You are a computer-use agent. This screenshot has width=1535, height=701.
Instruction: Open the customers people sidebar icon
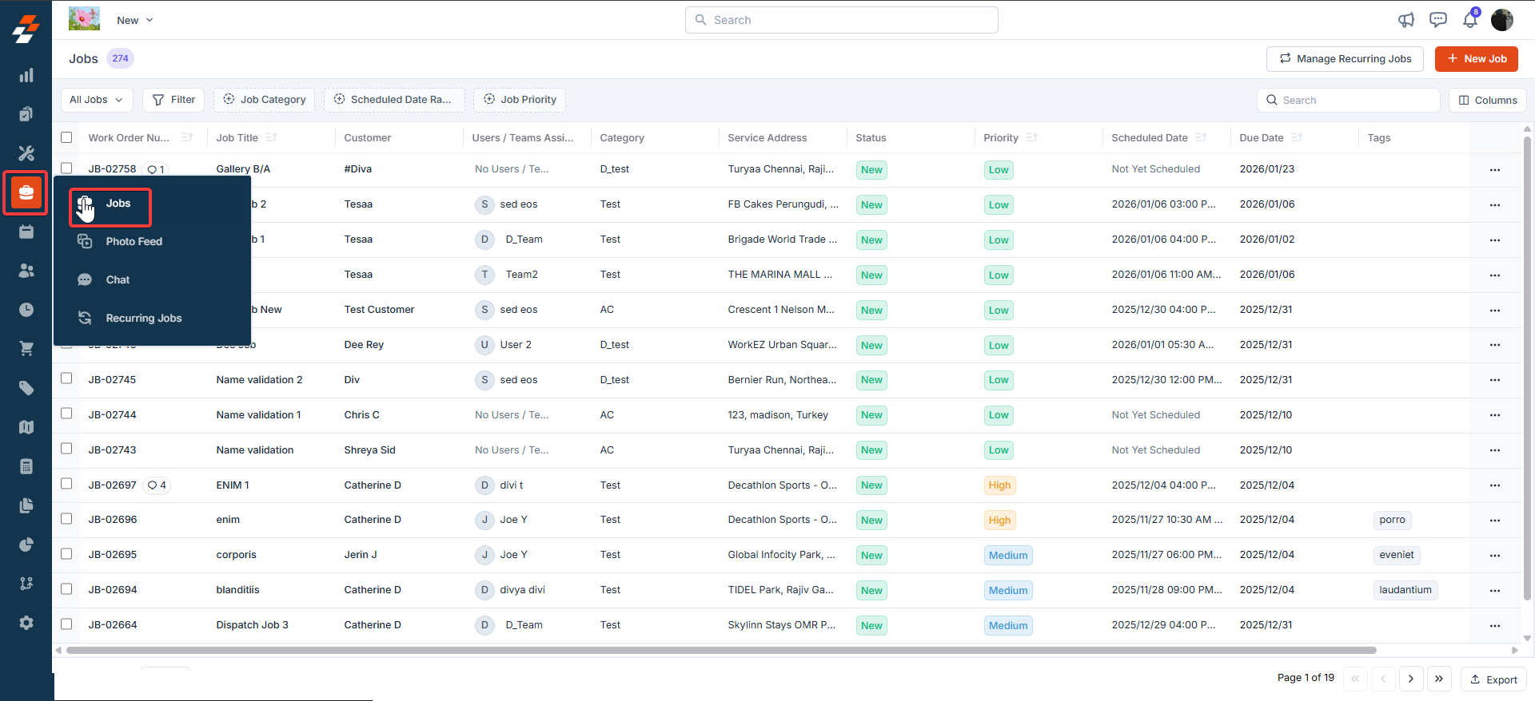(x=26, y=271)
